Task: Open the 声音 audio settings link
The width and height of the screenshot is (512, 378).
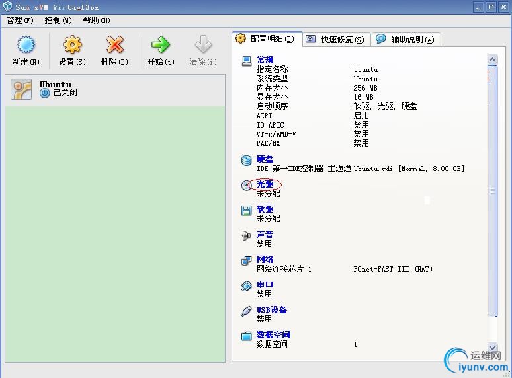Action: point(265,235)
